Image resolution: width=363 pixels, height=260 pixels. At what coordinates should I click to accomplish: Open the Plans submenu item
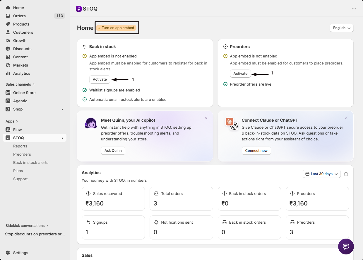(x=18, y=171)
